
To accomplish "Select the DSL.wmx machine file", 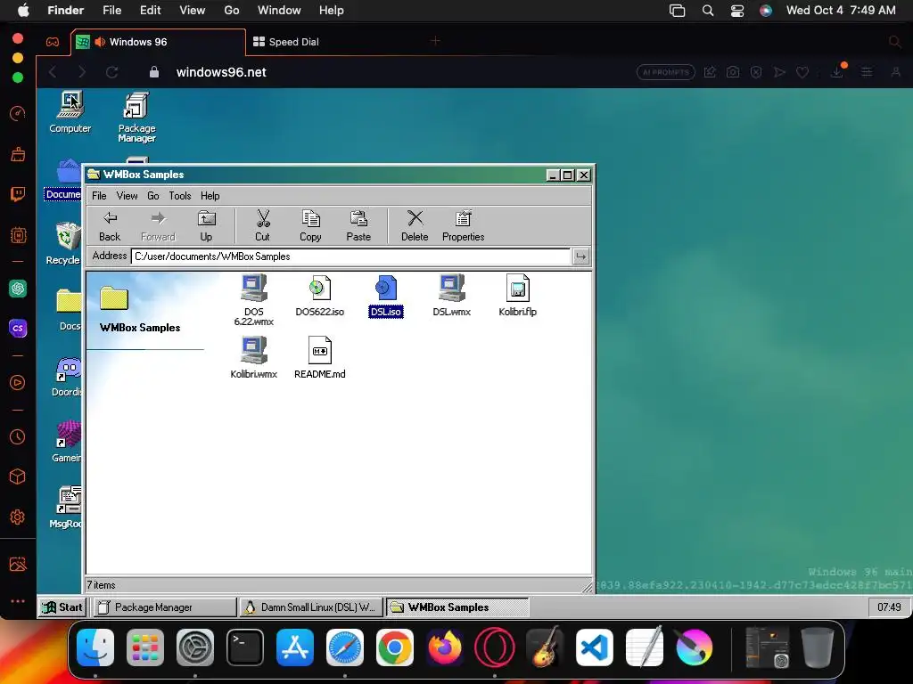I will [x=451, y=296].
